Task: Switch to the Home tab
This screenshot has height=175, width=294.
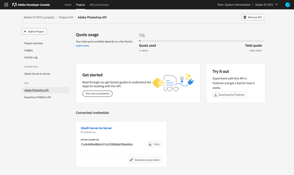Action: 68,5
